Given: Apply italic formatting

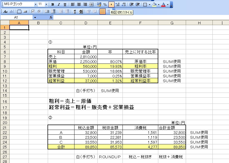Looking at the screenshot, I should pyautogui.click(x=58, y=5).
